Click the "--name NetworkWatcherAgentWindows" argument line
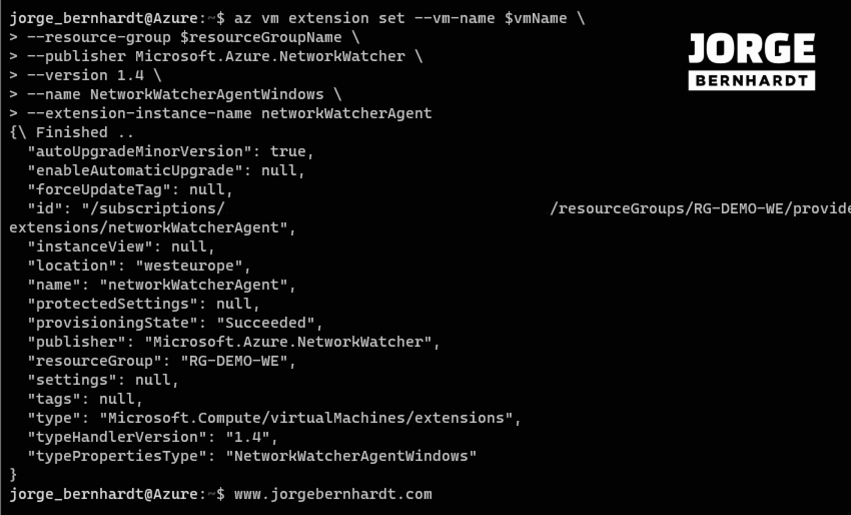 pyautogui.click(x=175, y=95)
